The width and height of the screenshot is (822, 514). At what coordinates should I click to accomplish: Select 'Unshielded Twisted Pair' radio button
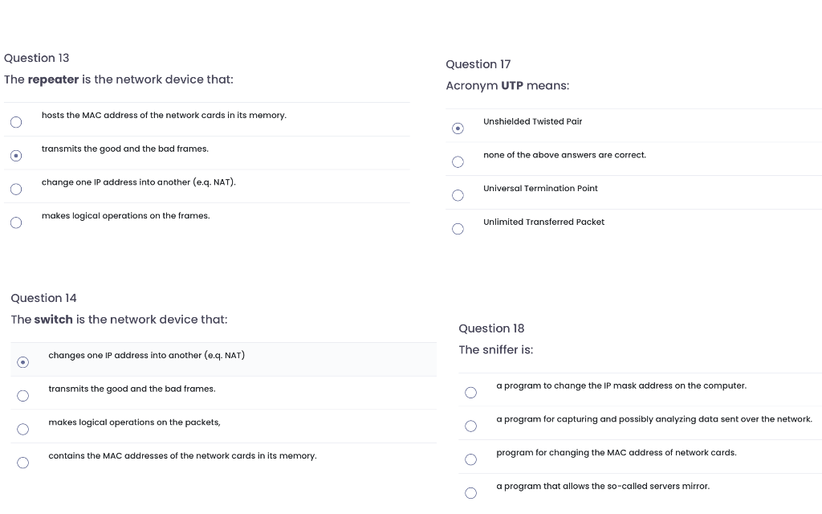[458, 128]
